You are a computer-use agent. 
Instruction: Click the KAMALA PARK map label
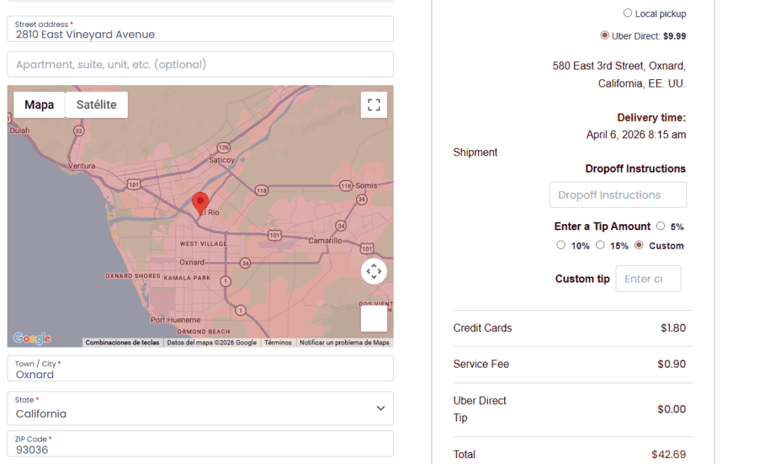point(188,278)
